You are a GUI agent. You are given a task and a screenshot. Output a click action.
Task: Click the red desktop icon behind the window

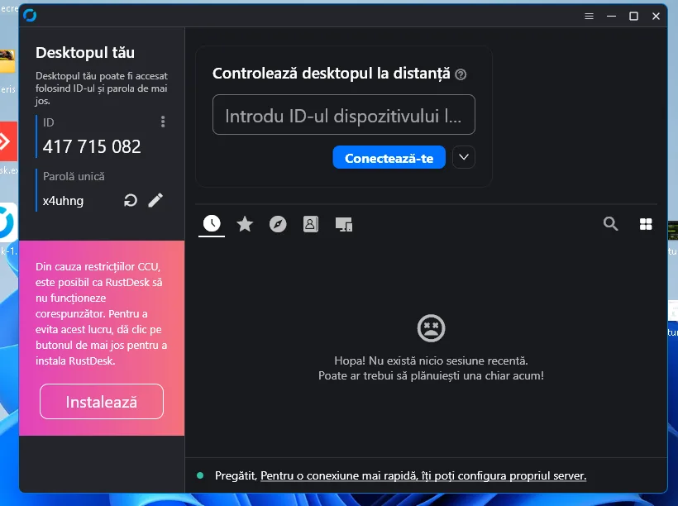click(x=8, y=141)
